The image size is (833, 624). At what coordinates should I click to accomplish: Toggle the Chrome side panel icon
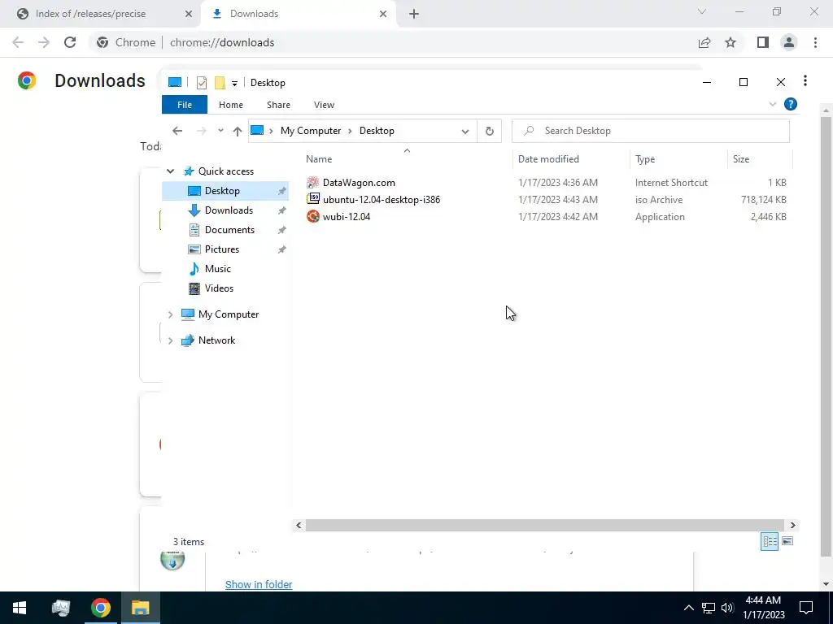pyautogui.click(x=763, y=42)
